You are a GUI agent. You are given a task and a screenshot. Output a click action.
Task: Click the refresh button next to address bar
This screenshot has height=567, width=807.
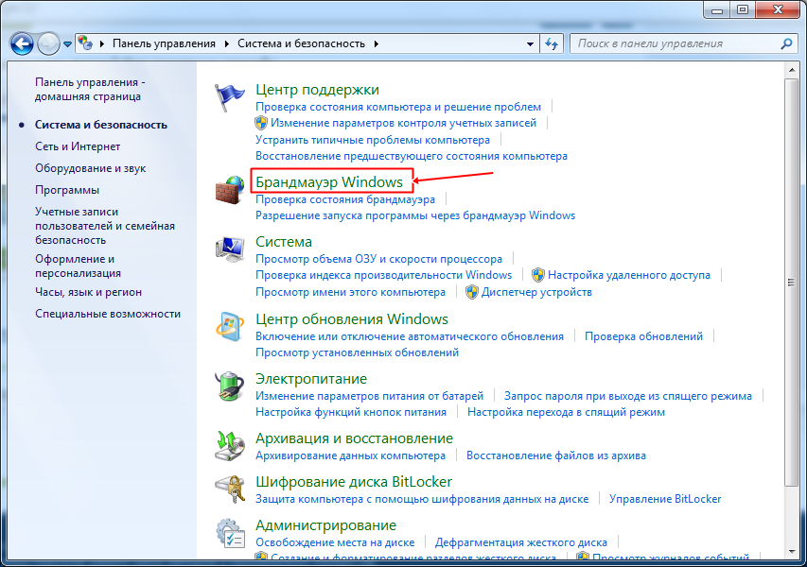552,43
